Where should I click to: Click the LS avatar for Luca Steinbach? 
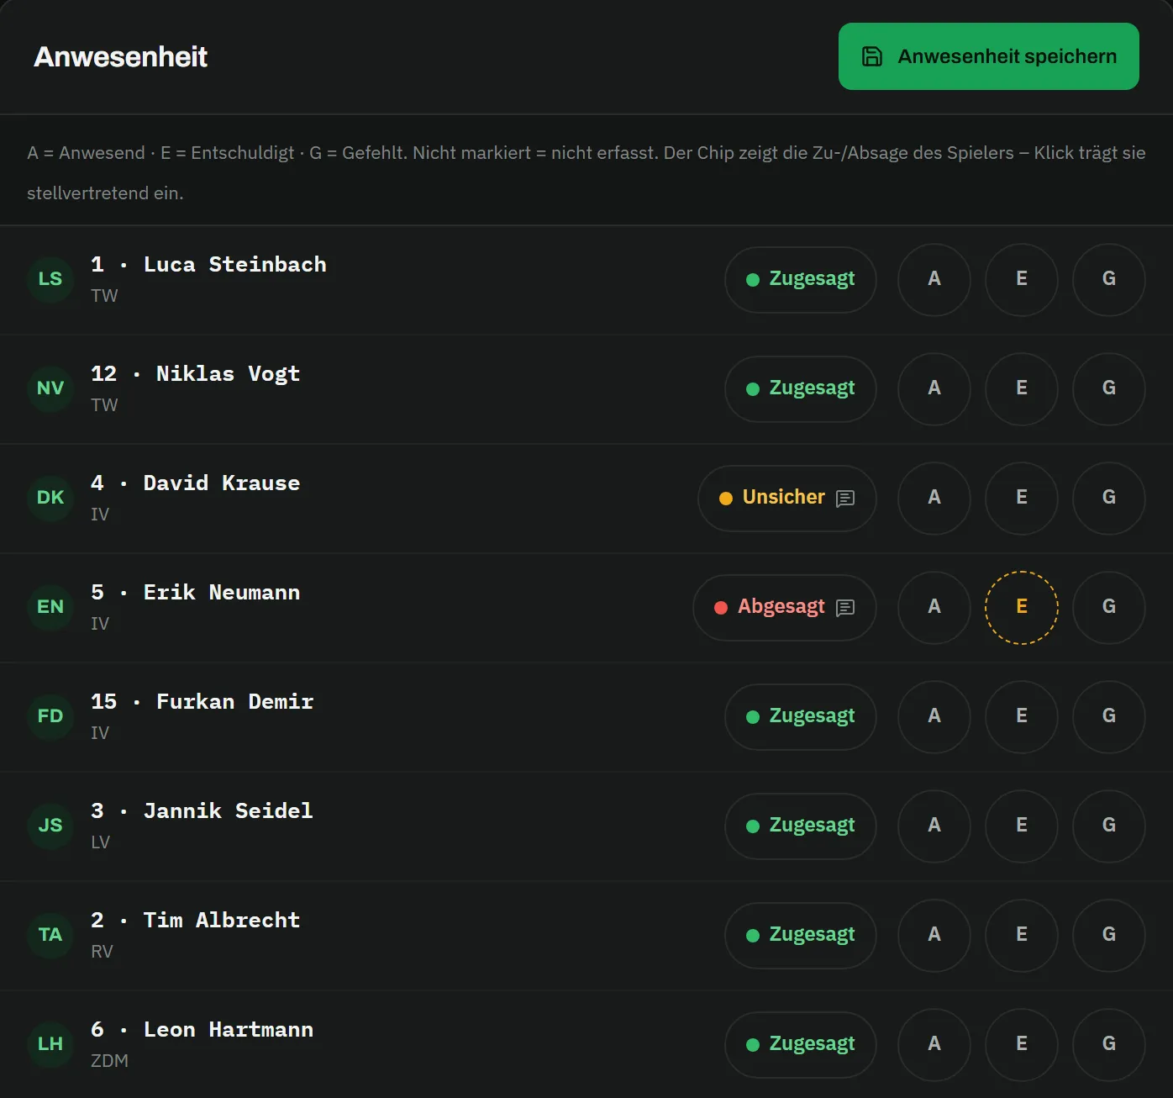50,279
